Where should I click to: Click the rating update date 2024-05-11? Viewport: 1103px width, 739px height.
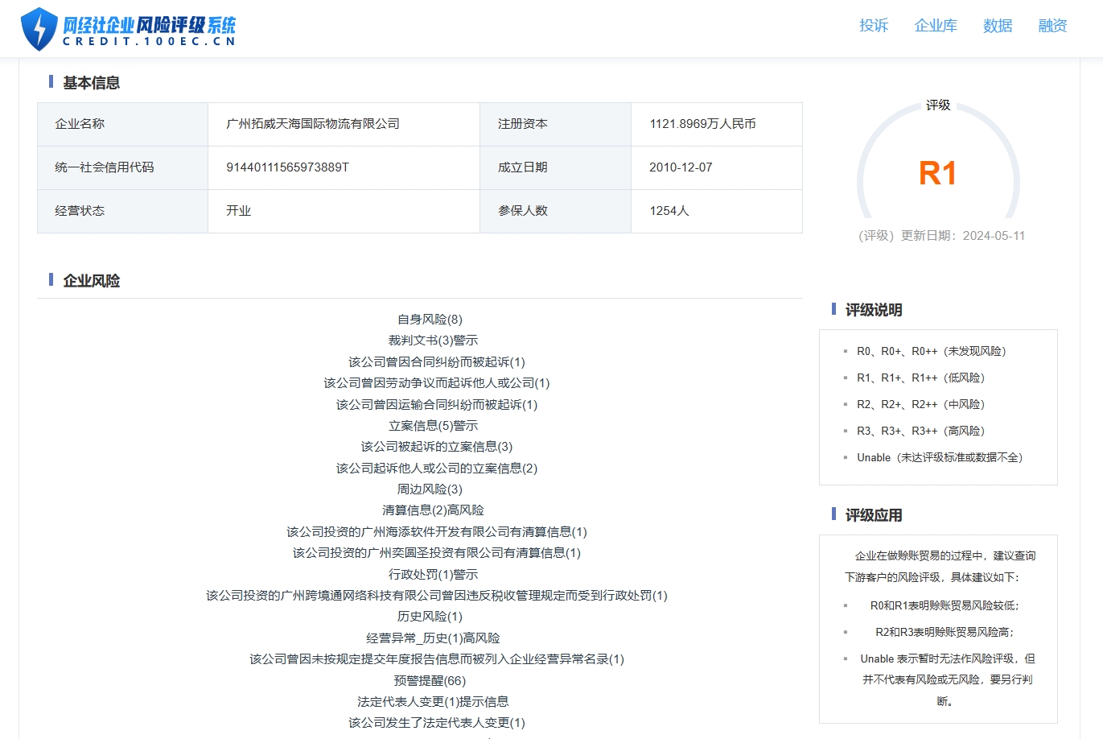[994, 236]
